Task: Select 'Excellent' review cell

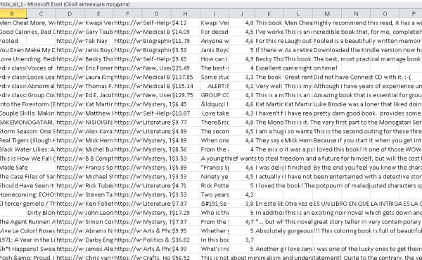Action: click(x=269, y=68)
